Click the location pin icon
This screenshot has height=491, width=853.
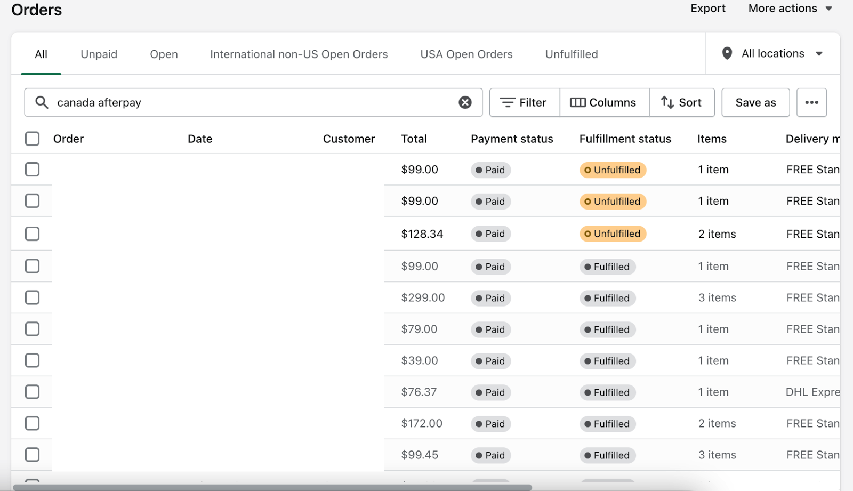tap(727, 53)
